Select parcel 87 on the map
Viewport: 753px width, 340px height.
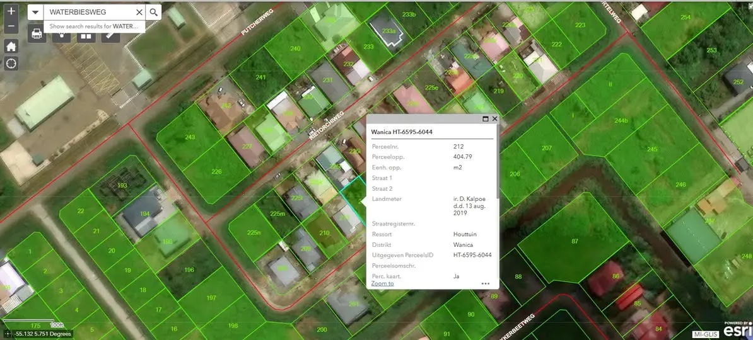pos(575,241)
